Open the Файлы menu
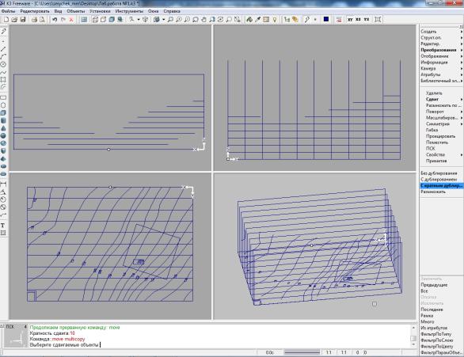464x357 pixels. coord(8,11)
